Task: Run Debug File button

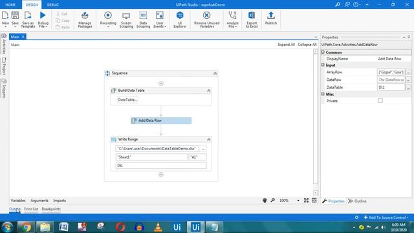Action: click(43, 19)
